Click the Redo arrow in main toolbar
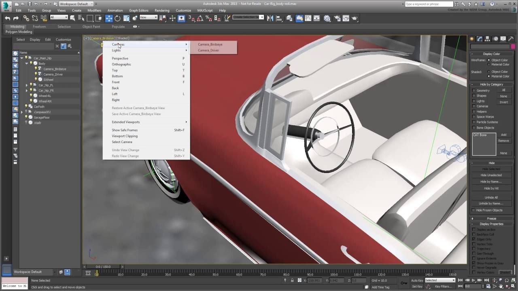Image resolution: width=518 pixels, height=291 pixels. point(16,18)
